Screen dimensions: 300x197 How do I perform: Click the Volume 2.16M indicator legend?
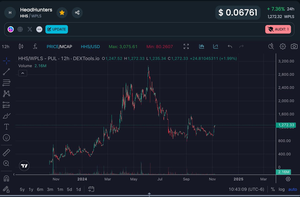[x=32, y=66]
